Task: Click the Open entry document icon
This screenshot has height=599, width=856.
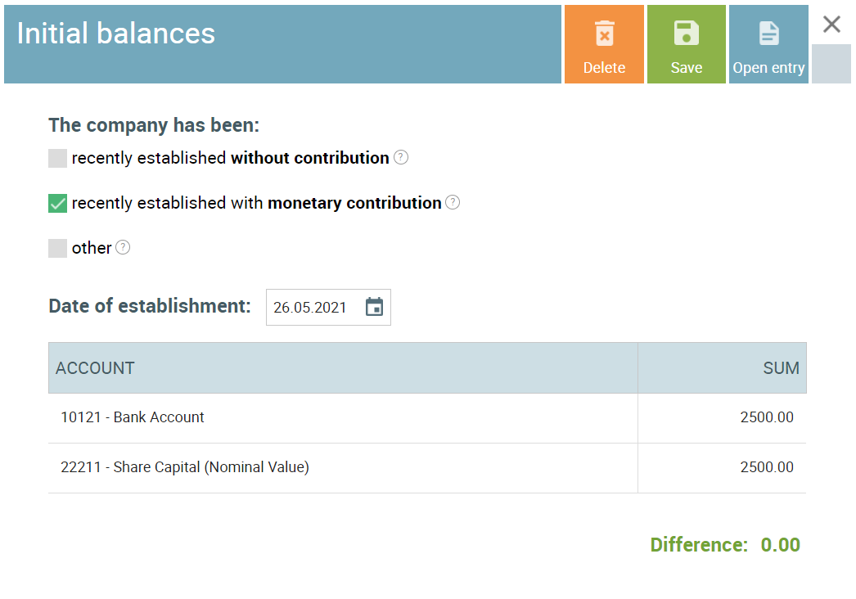Action: tap(768, 34)
